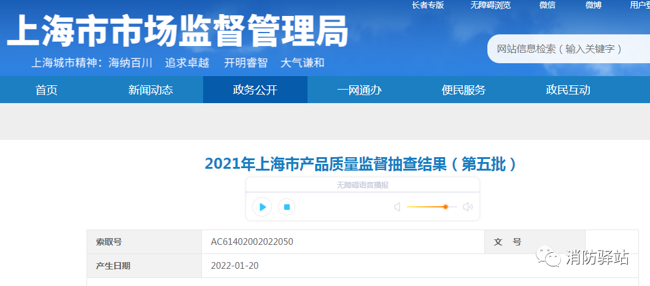Switch to the 便民服务 tab

[463, 90]
